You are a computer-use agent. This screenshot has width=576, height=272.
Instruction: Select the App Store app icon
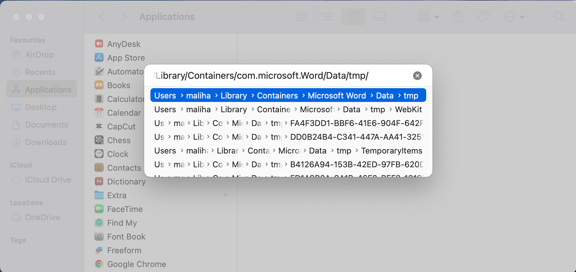tap(99, 58)
